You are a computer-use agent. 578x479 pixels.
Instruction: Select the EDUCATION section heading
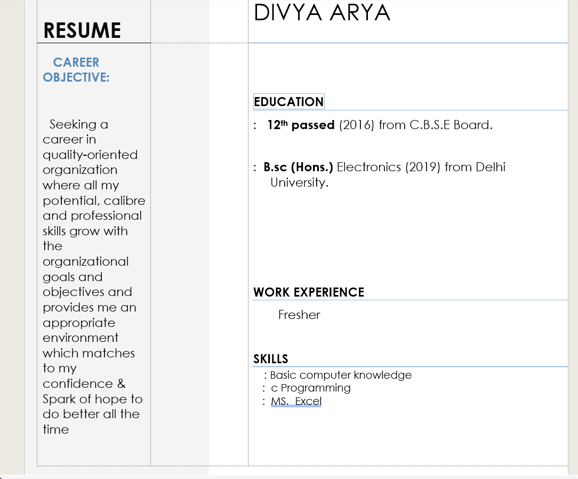point(288,102)
